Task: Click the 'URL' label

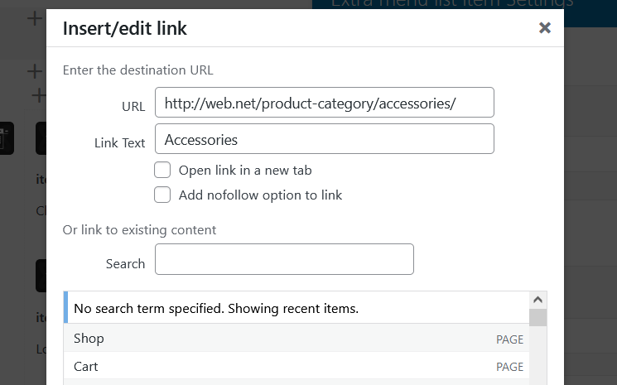Action: (x=133, y=106)
